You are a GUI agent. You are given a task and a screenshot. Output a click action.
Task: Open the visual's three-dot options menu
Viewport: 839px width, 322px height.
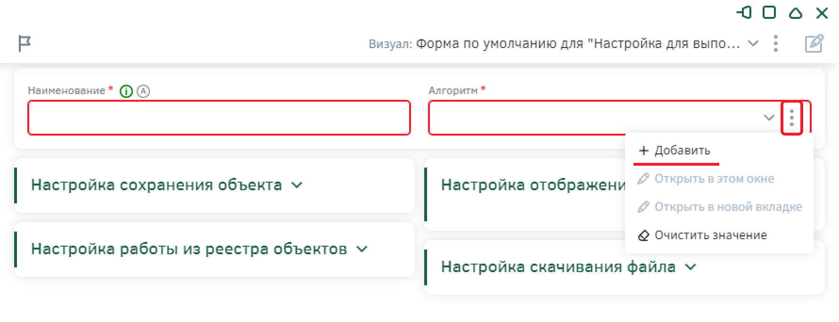776,44
